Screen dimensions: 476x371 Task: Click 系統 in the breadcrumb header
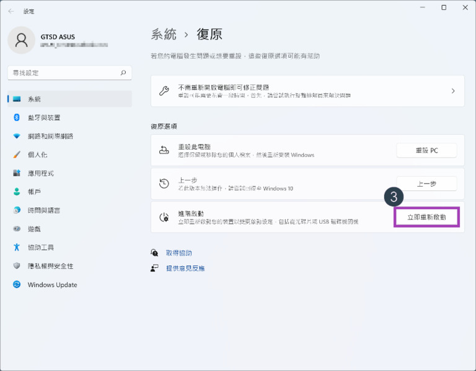(164, 34)
